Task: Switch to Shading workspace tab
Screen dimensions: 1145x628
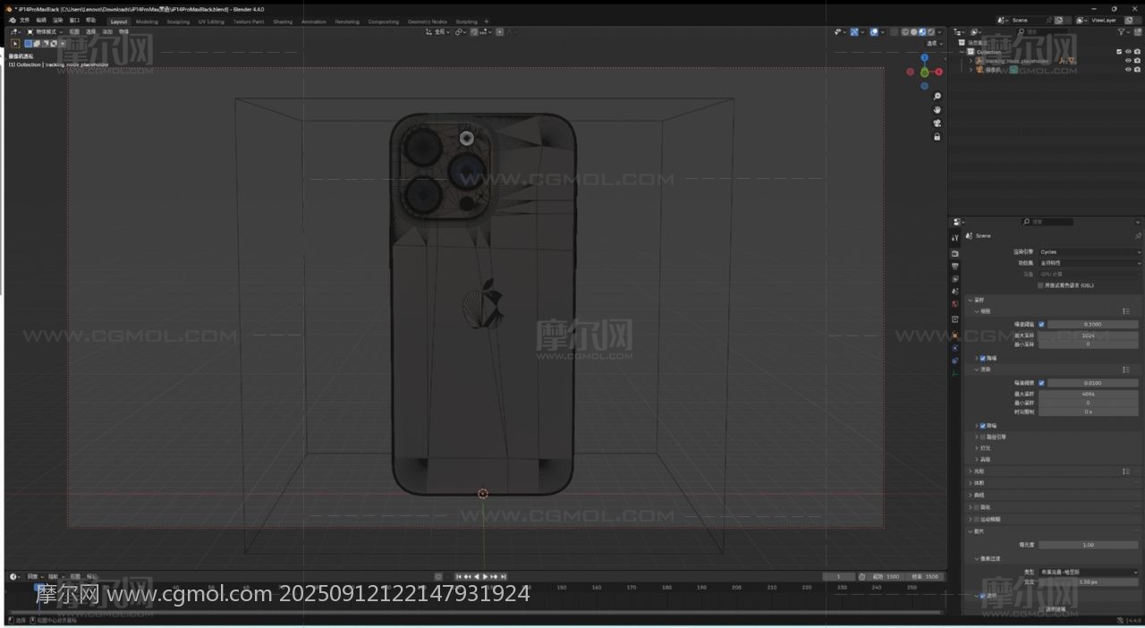Action: pyautogui.click(x=283, y=21)
